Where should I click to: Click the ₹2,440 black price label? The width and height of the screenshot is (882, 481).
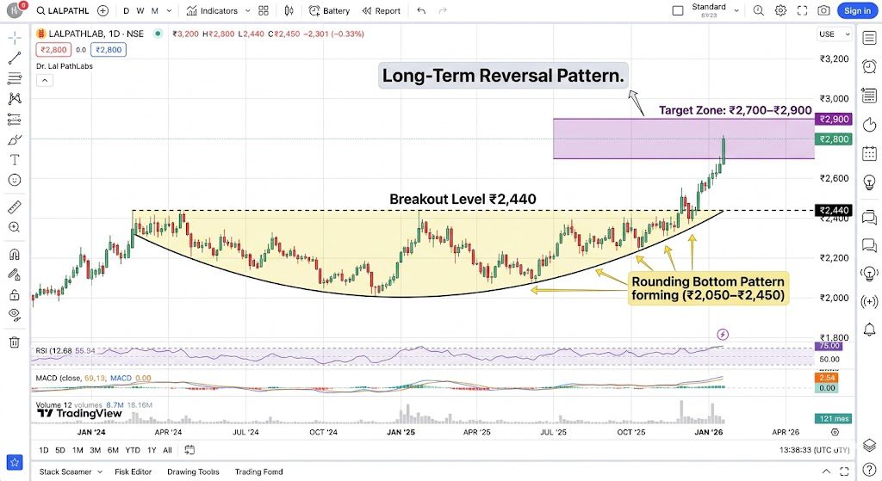[x=834, y=210]
